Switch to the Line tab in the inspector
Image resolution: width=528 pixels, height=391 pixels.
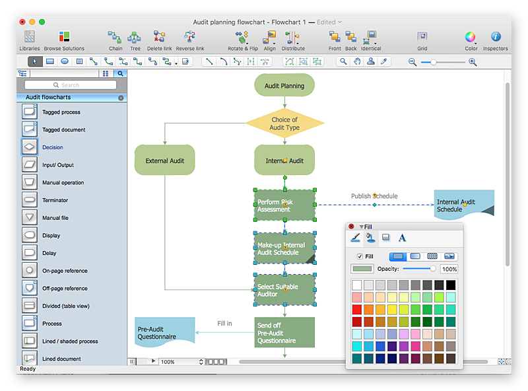(356, 238)
